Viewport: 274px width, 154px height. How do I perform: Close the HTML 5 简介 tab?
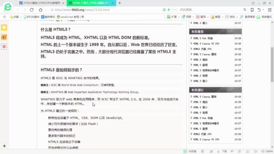click(x=113, y=3)
